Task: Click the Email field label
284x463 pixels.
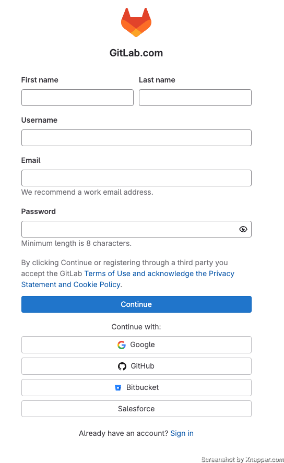Action: click(x=31, y=160)
